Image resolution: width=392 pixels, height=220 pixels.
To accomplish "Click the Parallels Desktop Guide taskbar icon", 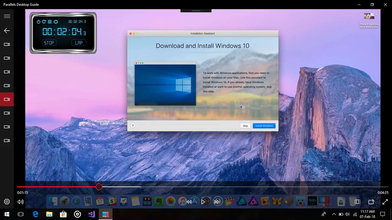I will click(106, 214).
